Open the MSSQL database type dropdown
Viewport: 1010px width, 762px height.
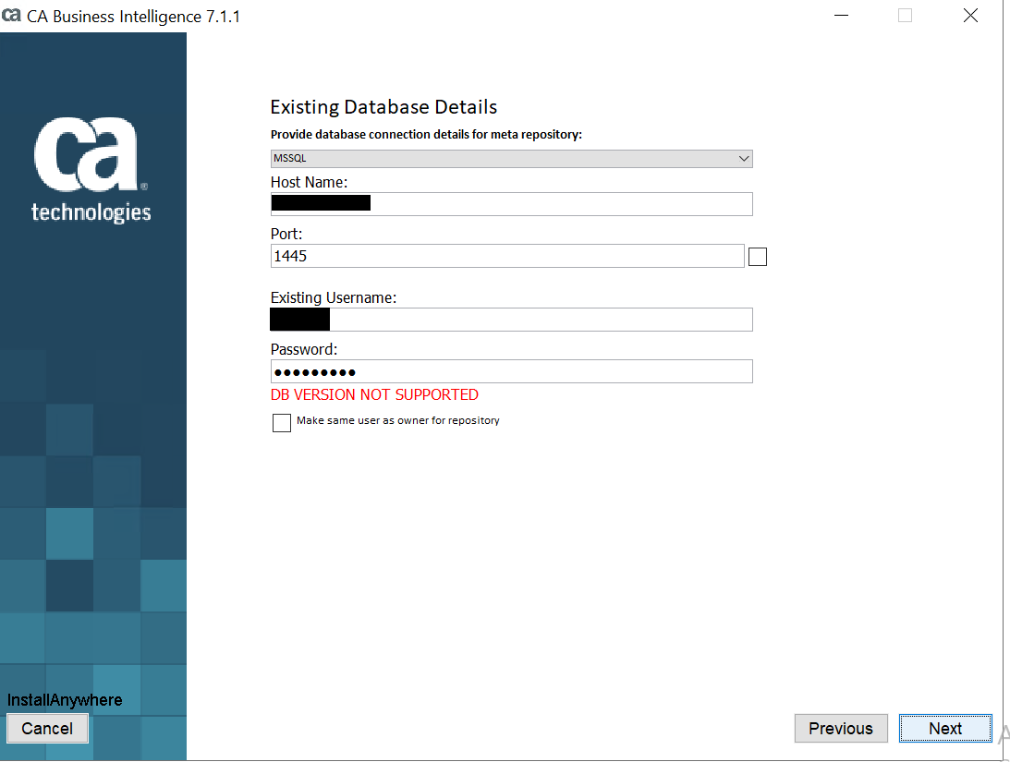(511, 158)
